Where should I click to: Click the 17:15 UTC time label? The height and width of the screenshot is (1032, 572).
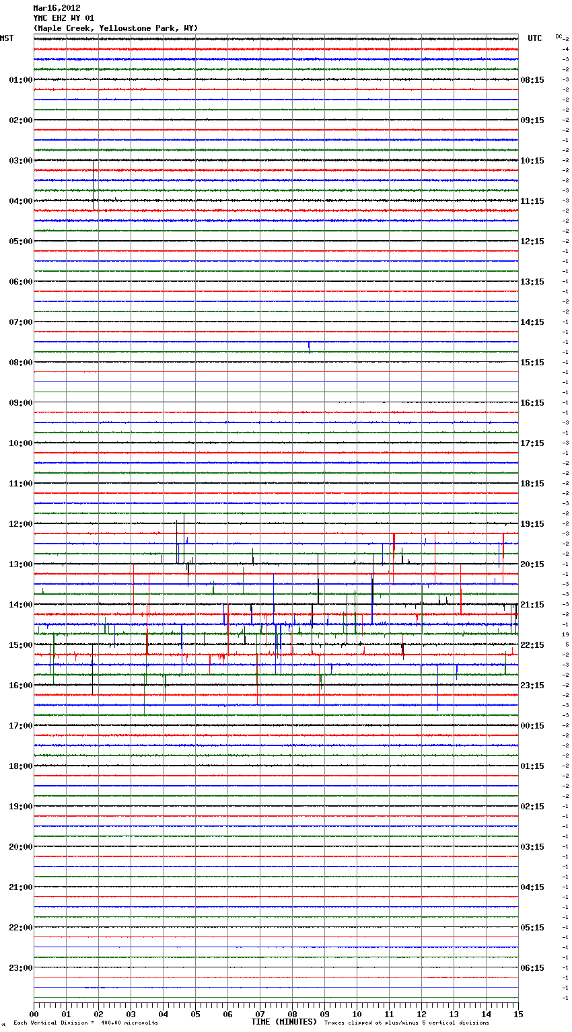coord(532,443)
